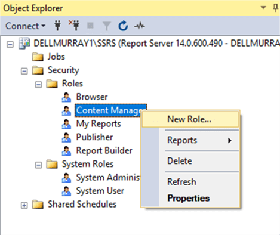Image resolution: width=280 pixels, height=235 pixels.
Task: Open the Reports submenu in context menu
Action: [190, 140]
